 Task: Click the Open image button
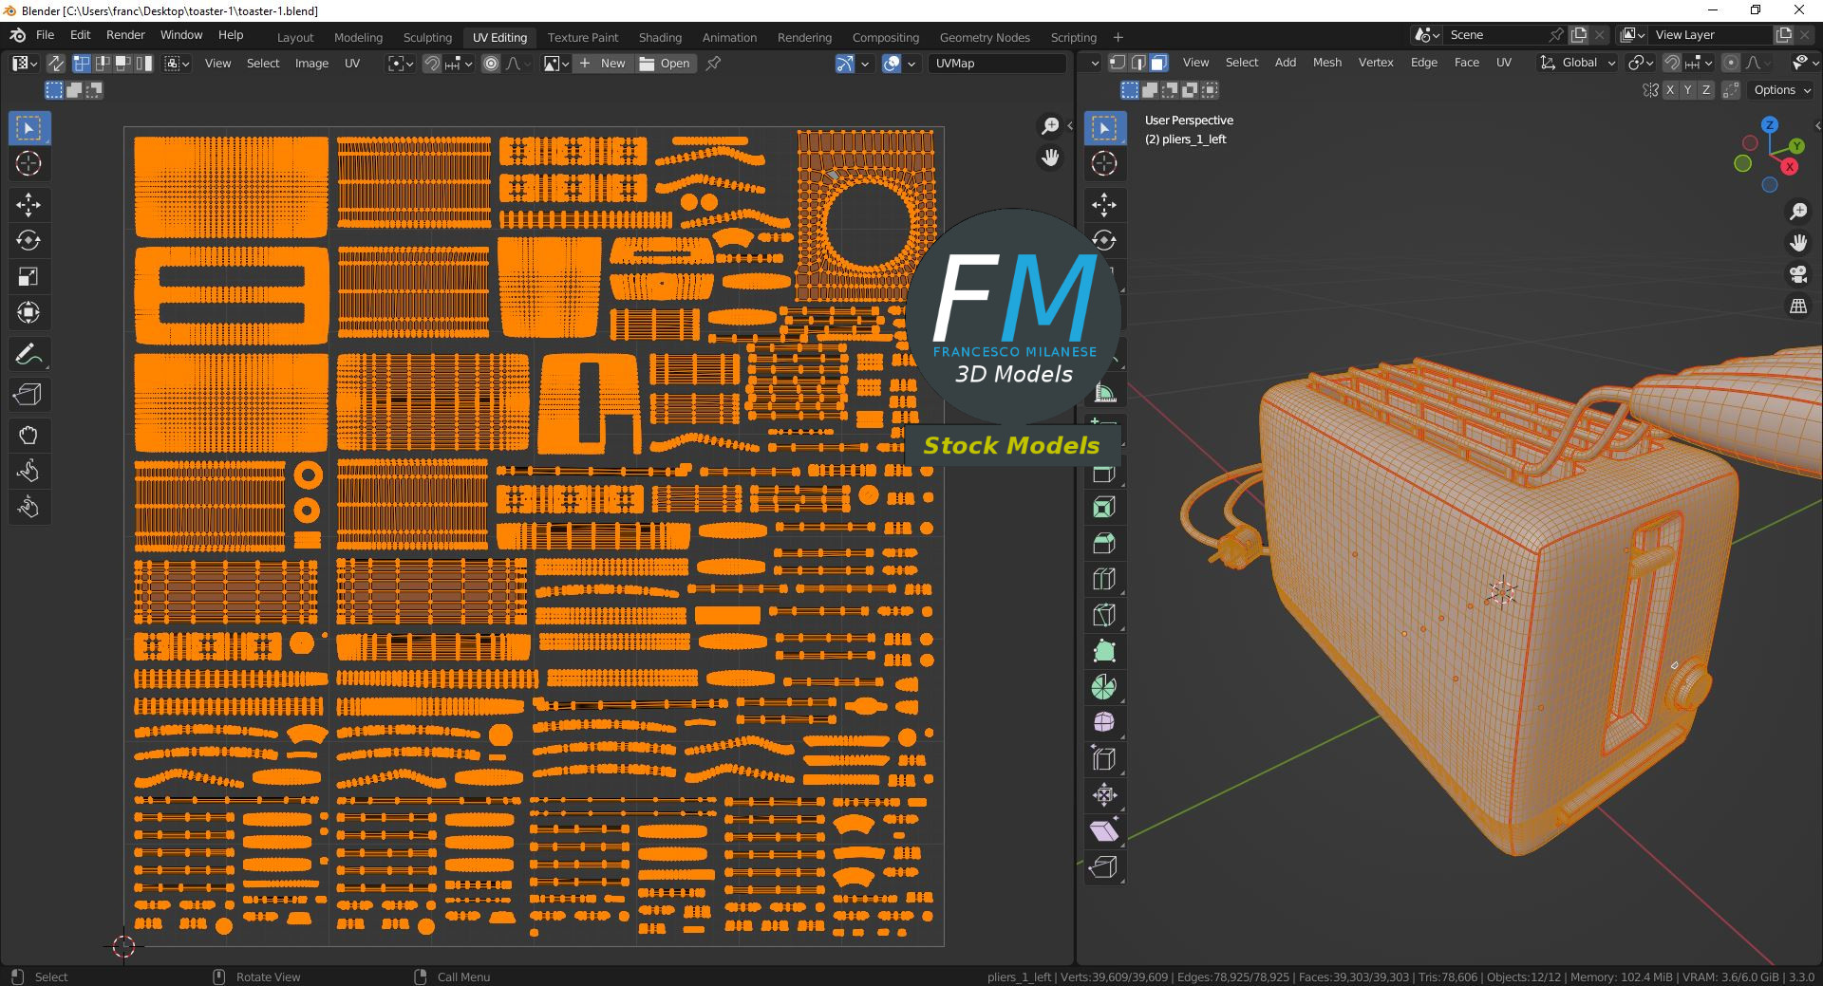tap(665, 64)
